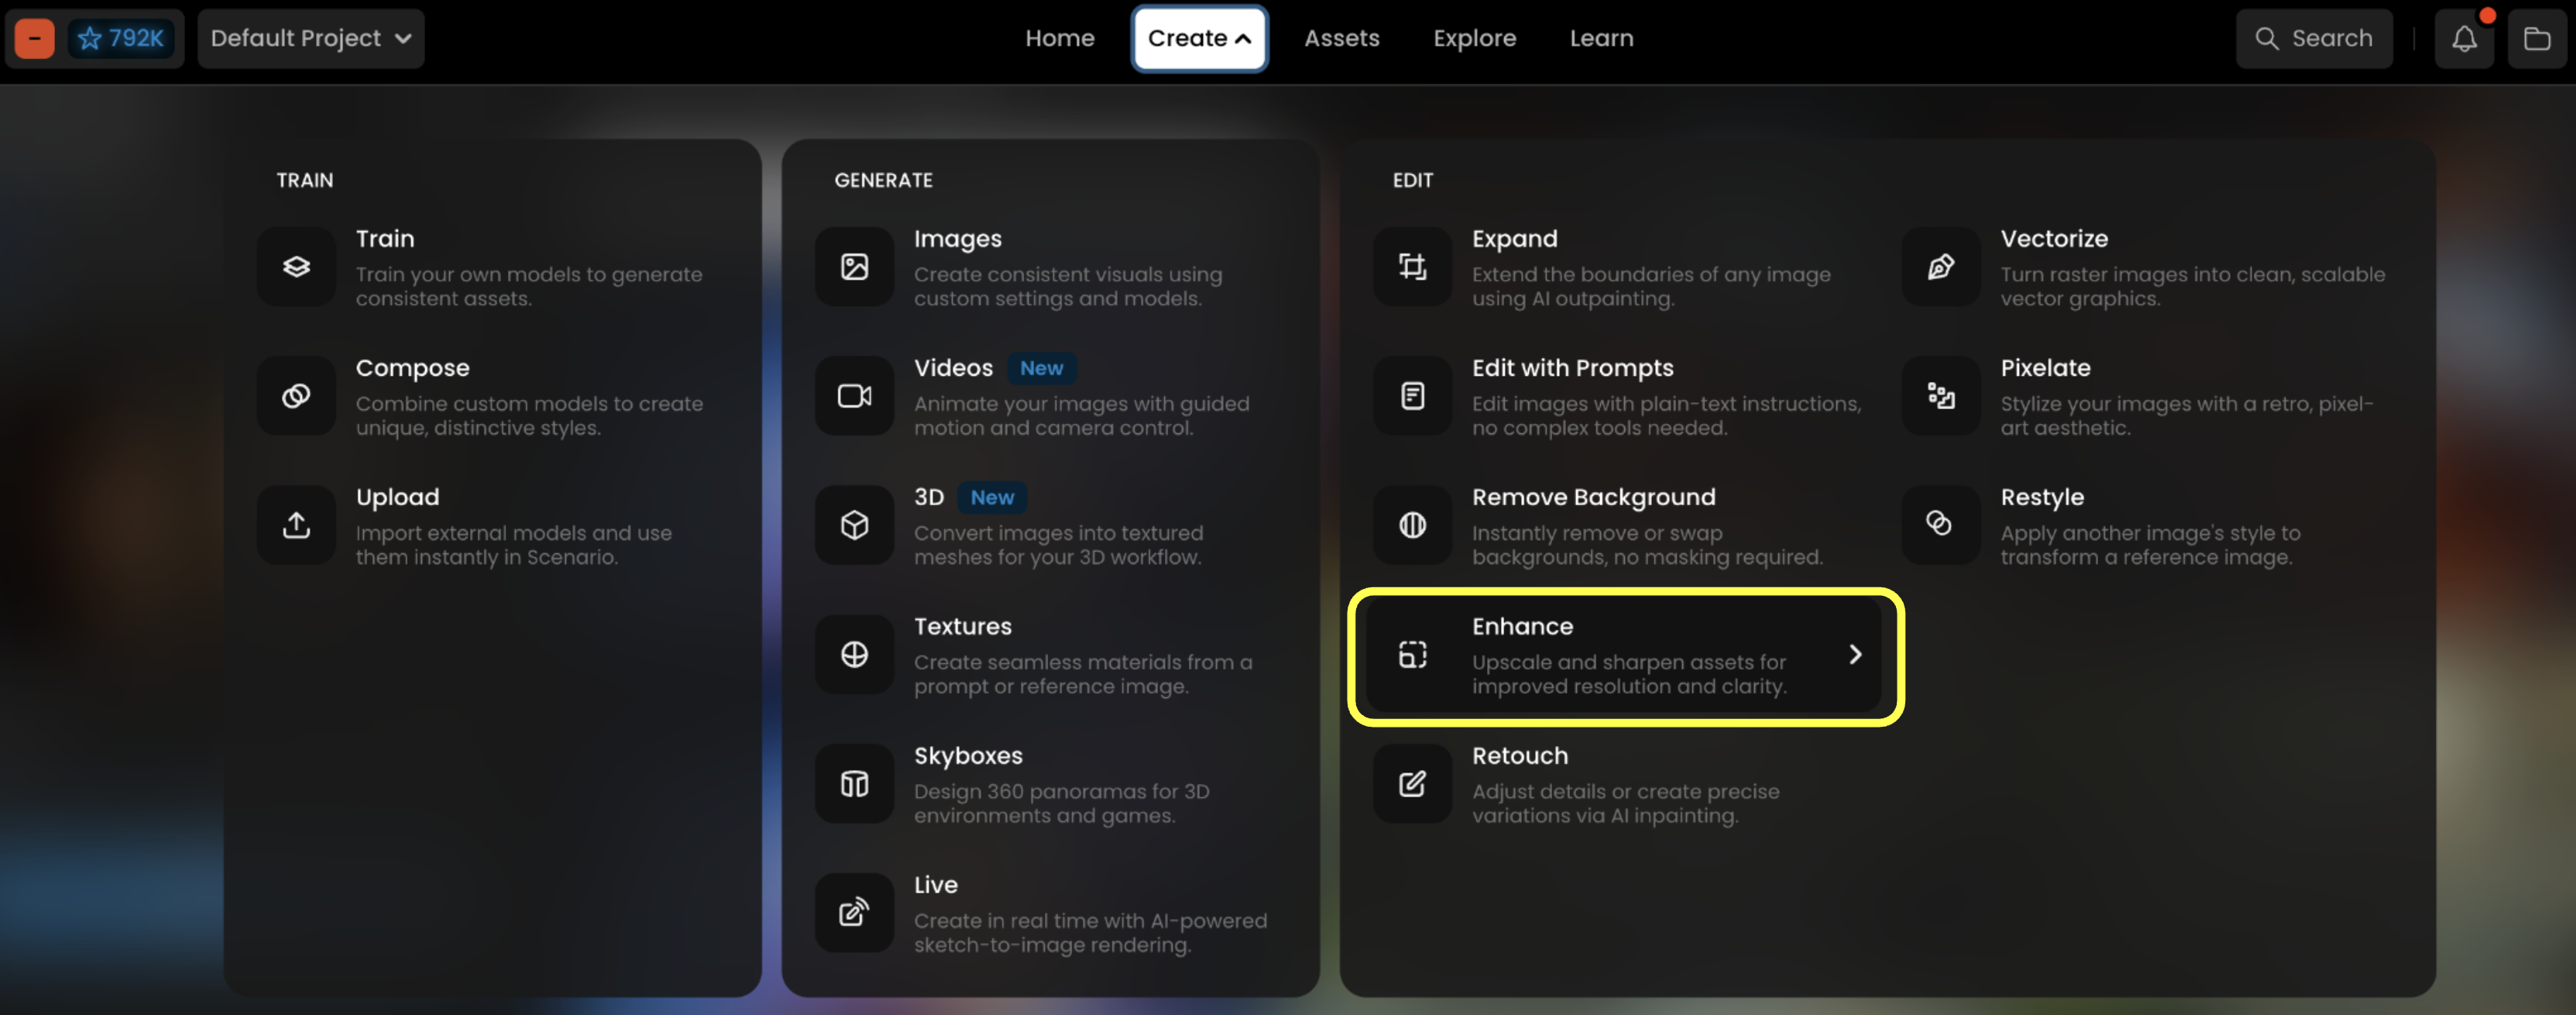Collapse the Create menu
Screen dimensions: 2576x1015
pos(1199,39)
